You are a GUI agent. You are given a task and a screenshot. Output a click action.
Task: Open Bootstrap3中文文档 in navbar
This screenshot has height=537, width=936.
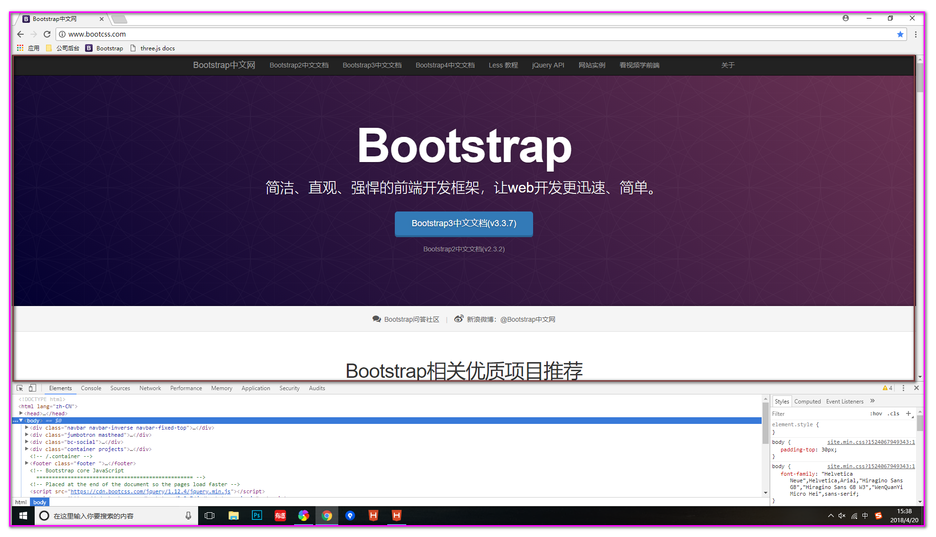(372, 65)
